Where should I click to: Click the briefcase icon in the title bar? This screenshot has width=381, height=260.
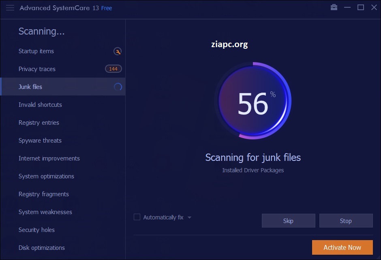[334, 7]
